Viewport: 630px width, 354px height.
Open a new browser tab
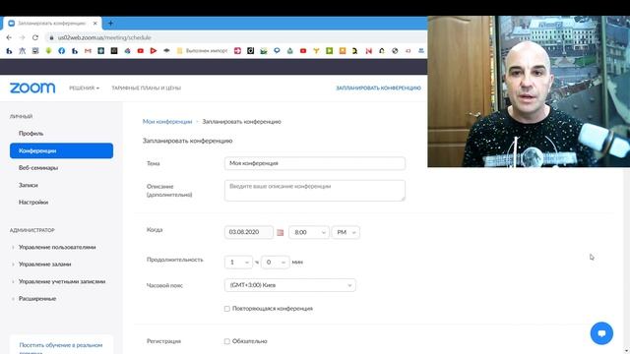click(110, 24)
